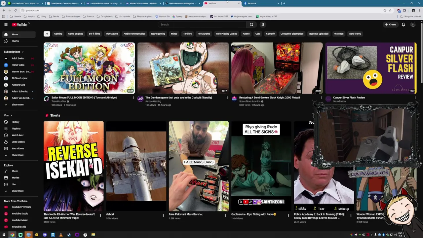This screenshot has width=423, height=238.
Task: Open more options for Black Knight Pinball video
Action: pyautogui.click(x=321, y=98)
